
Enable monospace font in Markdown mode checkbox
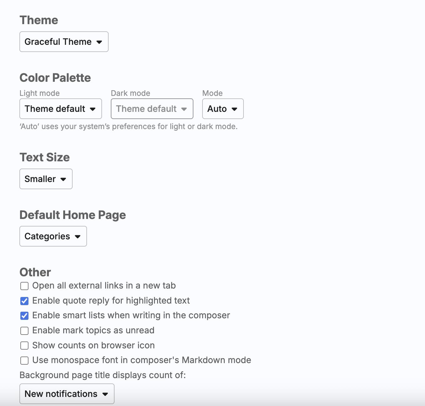(24, 361)
